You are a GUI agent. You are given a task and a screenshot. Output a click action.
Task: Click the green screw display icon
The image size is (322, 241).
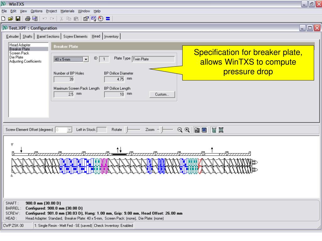214,130
